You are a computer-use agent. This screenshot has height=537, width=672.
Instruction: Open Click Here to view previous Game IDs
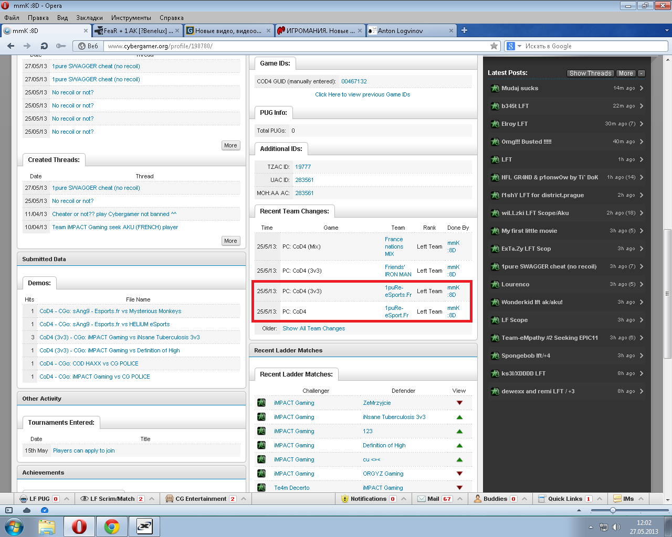pyautogui.click(x=362, y=94)
